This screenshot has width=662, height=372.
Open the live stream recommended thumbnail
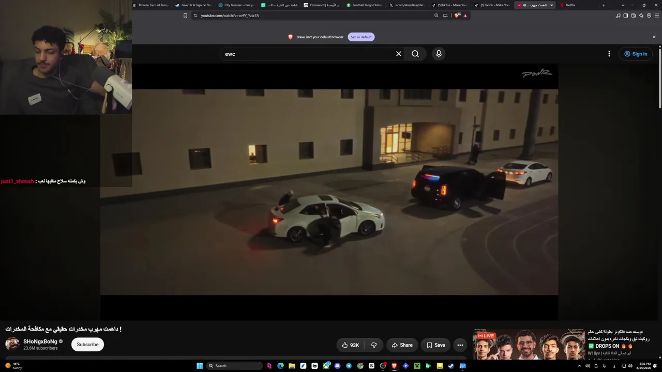click(529, 345)
